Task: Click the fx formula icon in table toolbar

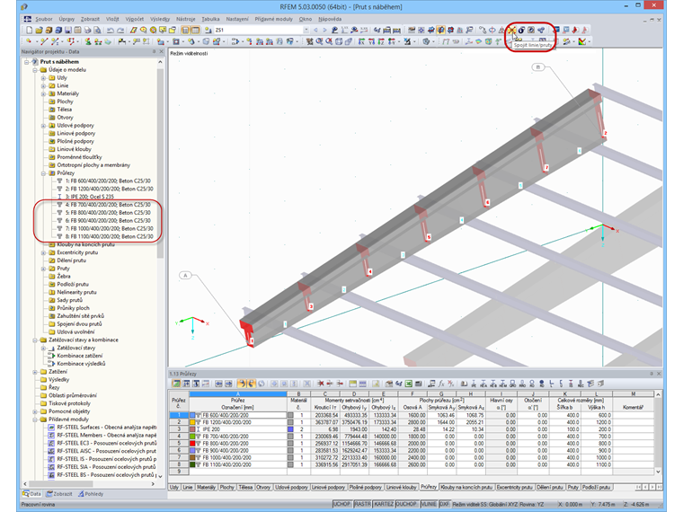Action: pos(441,384)
